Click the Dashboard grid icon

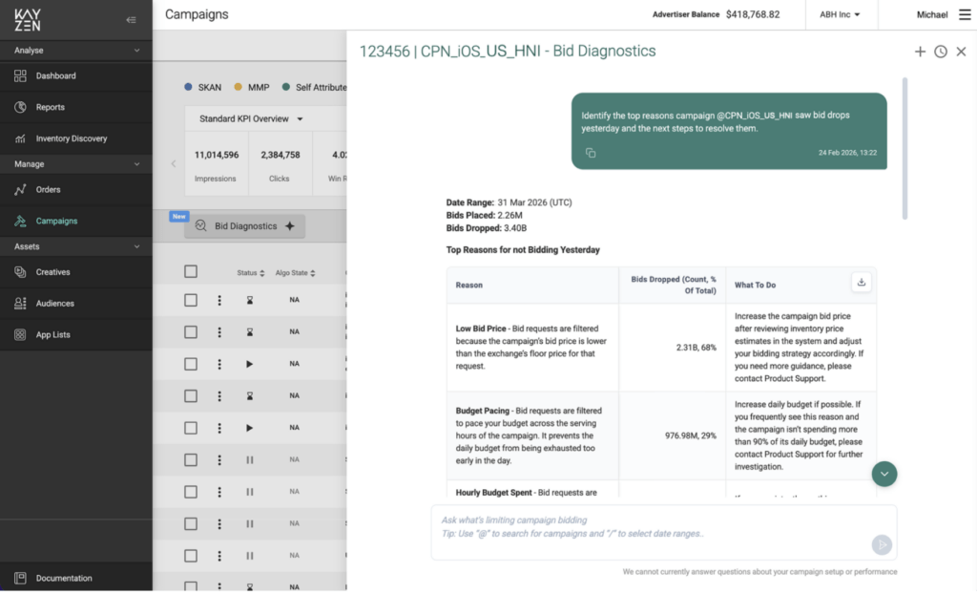coord(20,76)
